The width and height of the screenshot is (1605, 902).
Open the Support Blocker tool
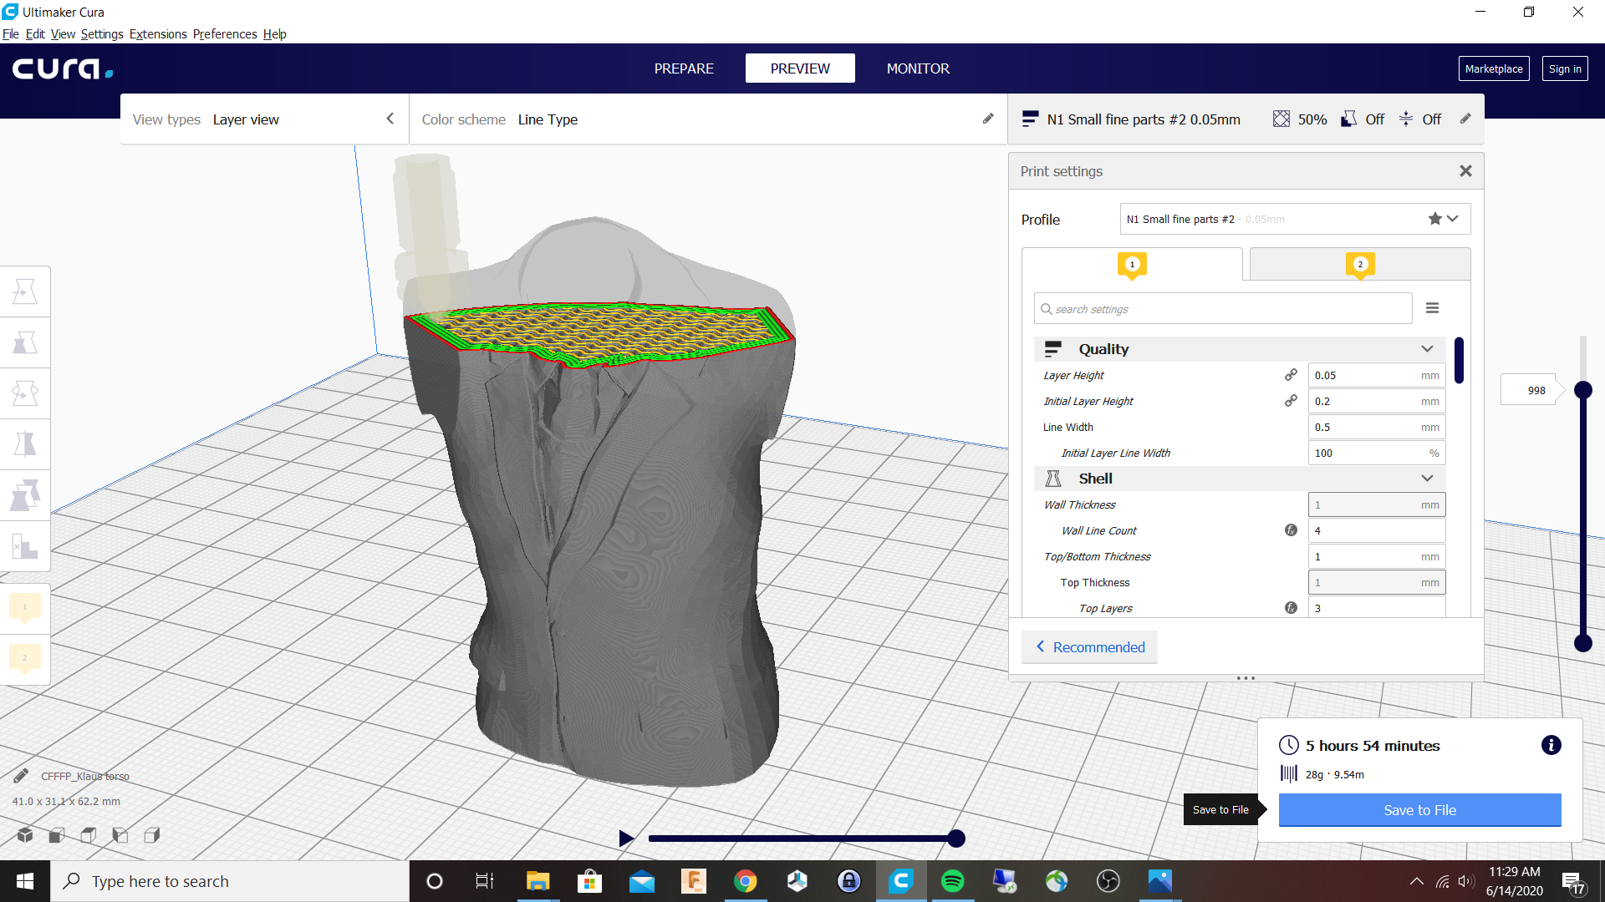click(25, 547)
